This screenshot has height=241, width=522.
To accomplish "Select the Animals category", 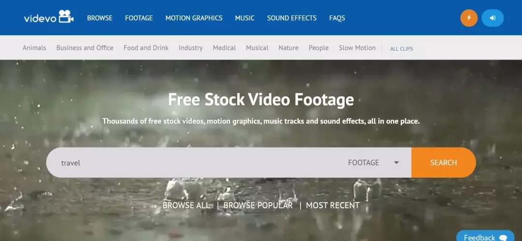I will coord(34,48).
